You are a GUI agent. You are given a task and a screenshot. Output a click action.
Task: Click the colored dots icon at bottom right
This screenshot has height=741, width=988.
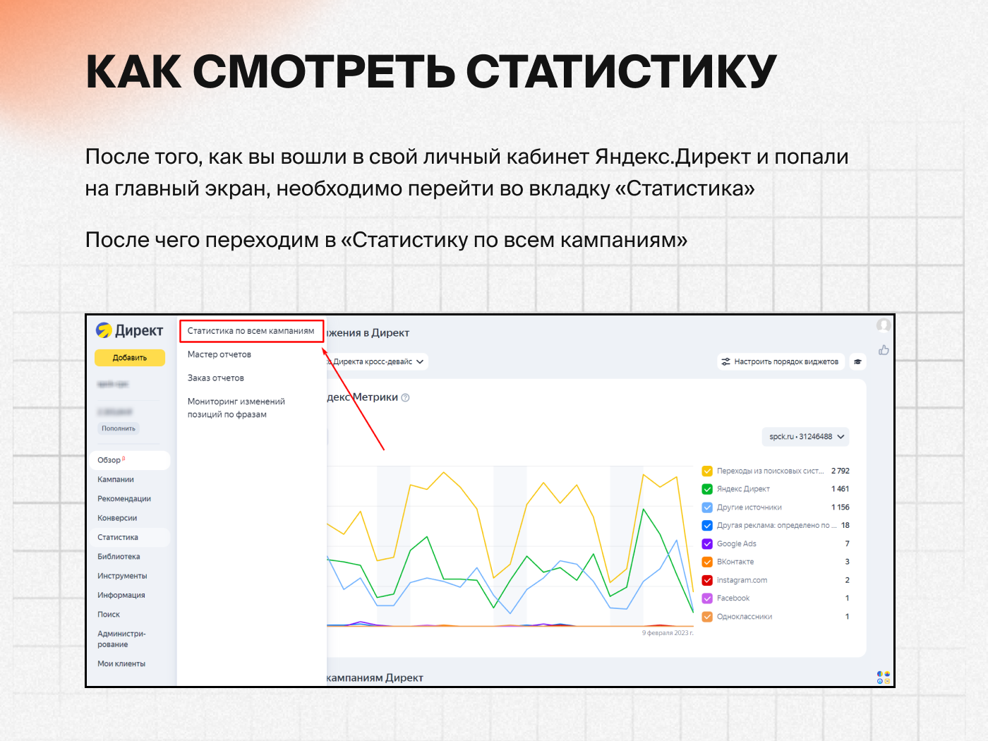[884, 677]
